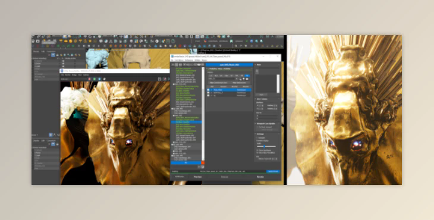The height and width of the screenshot is (220, 434).
Task: Open Render menu in V-Ray frame buffer
Action: (67, 75)
